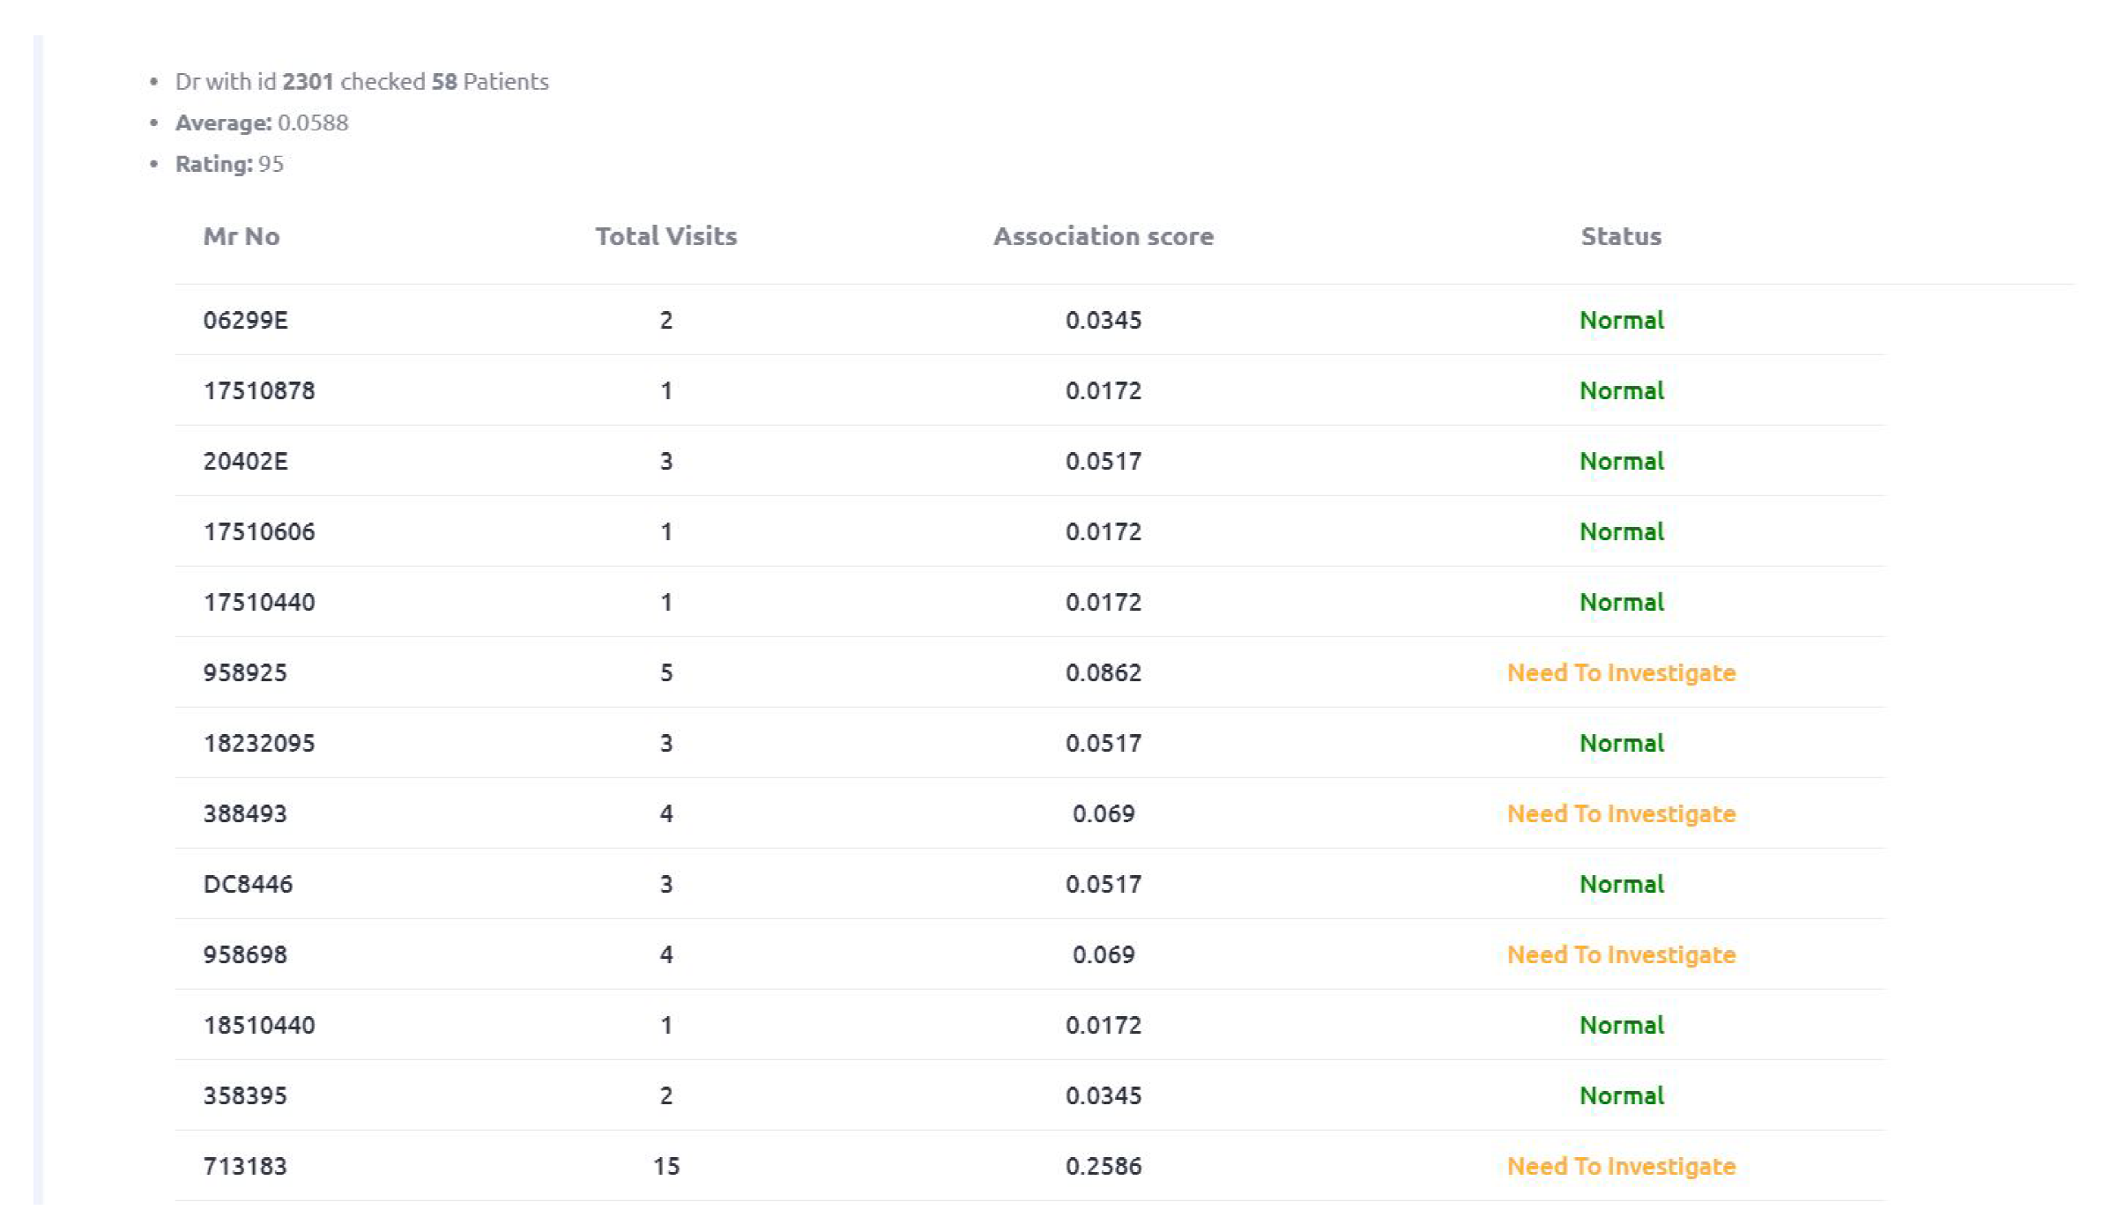Image resolution: width=2104 pixels, height=1232 pixels.
Task: Select Mr No 713183
Action: 245,1166
